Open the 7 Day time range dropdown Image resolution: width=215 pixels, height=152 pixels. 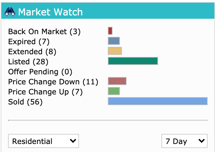(x=185, y=141)
